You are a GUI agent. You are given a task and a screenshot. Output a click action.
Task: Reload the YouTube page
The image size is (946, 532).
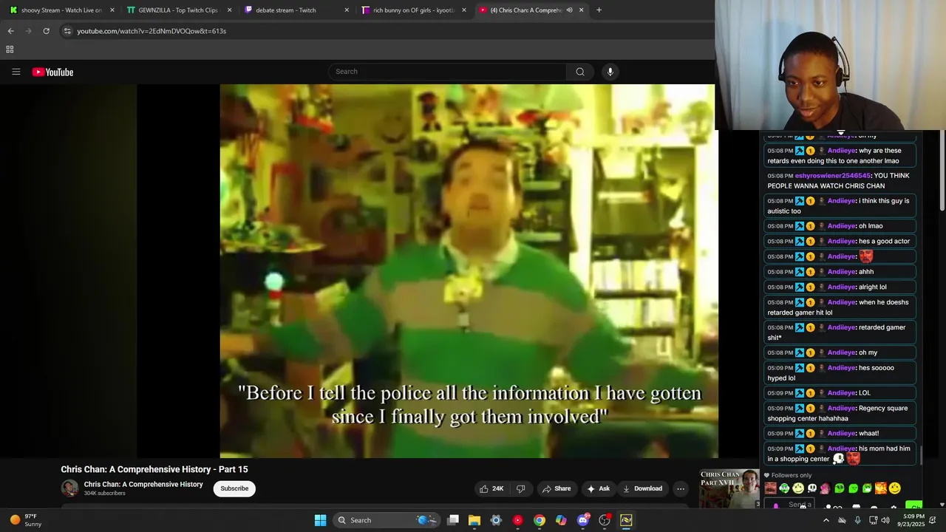(x=46, y=31)
